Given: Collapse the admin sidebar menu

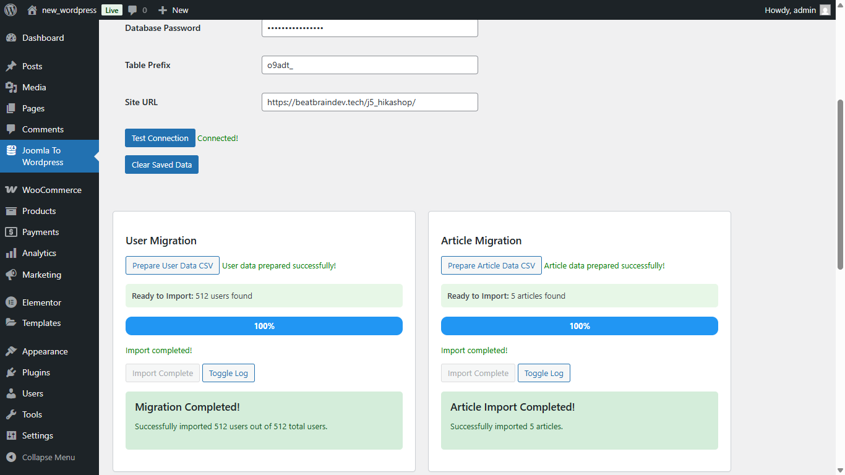Looking at the screenshot, I should (48, 457).
